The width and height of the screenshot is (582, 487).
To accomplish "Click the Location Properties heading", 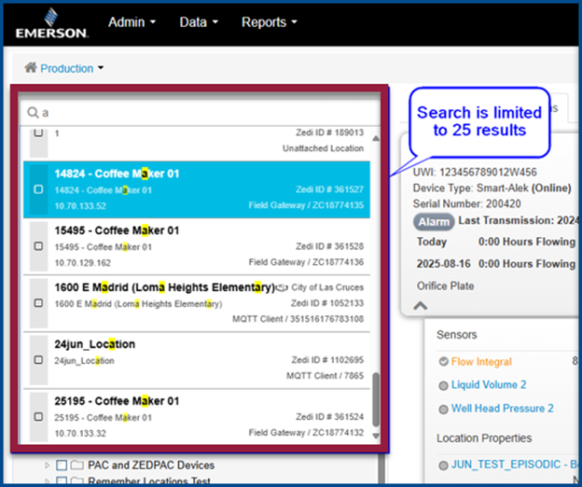I will click(x=484, y=438).
